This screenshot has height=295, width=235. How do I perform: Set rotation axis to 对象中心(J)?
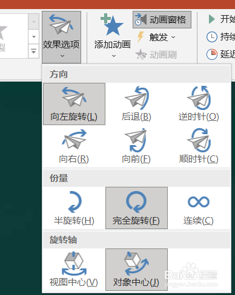[136, 270]
